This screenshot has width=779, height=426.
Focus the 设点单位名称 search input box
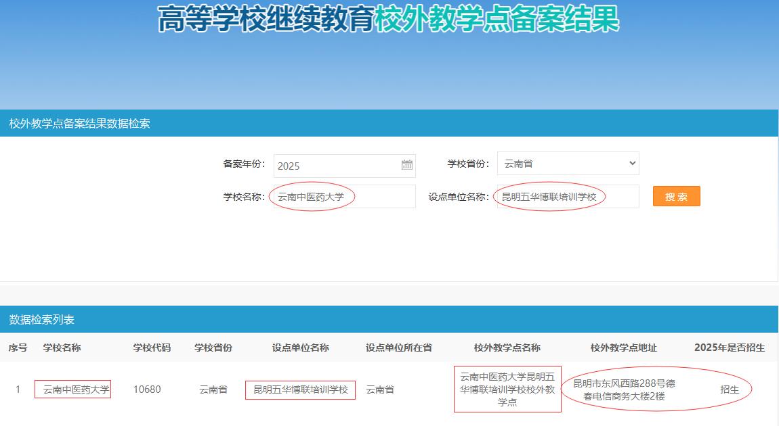(568, 197)
